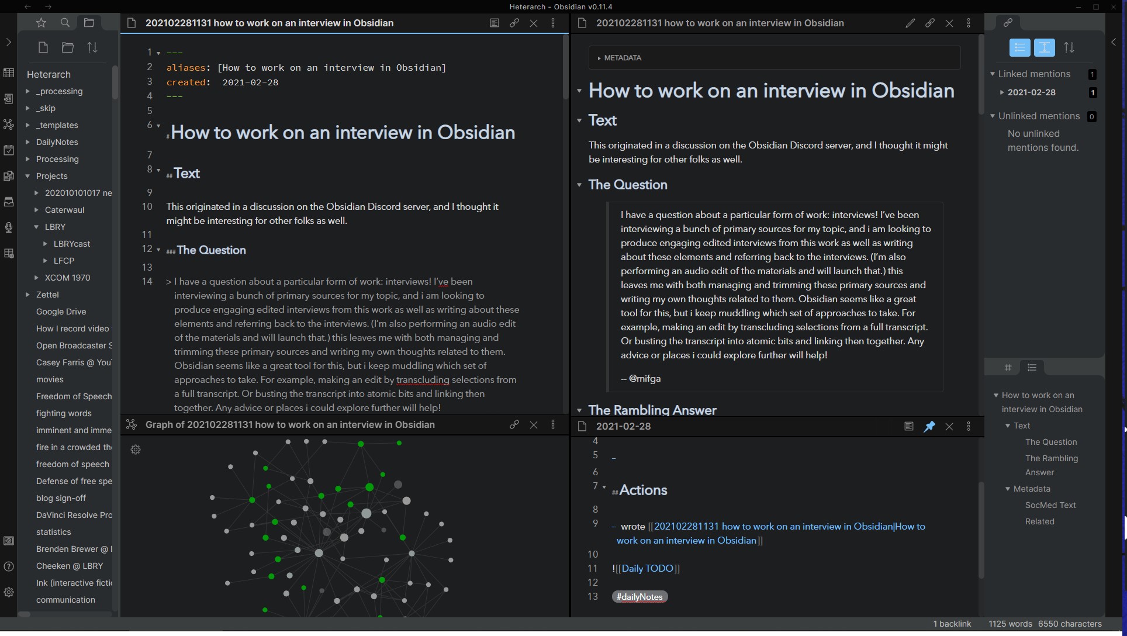Open graph view from left ribbon
Viewport: 1127px width, 636px height.
pyautogui.click(x=9, y=125)
